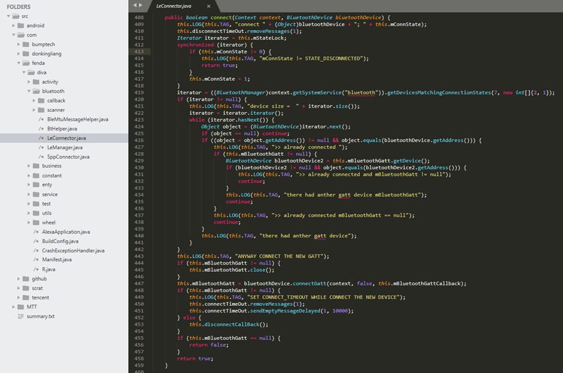
Task: Open AlexaApplication.java from the folder tree
Action: click(x=66, y=232)
